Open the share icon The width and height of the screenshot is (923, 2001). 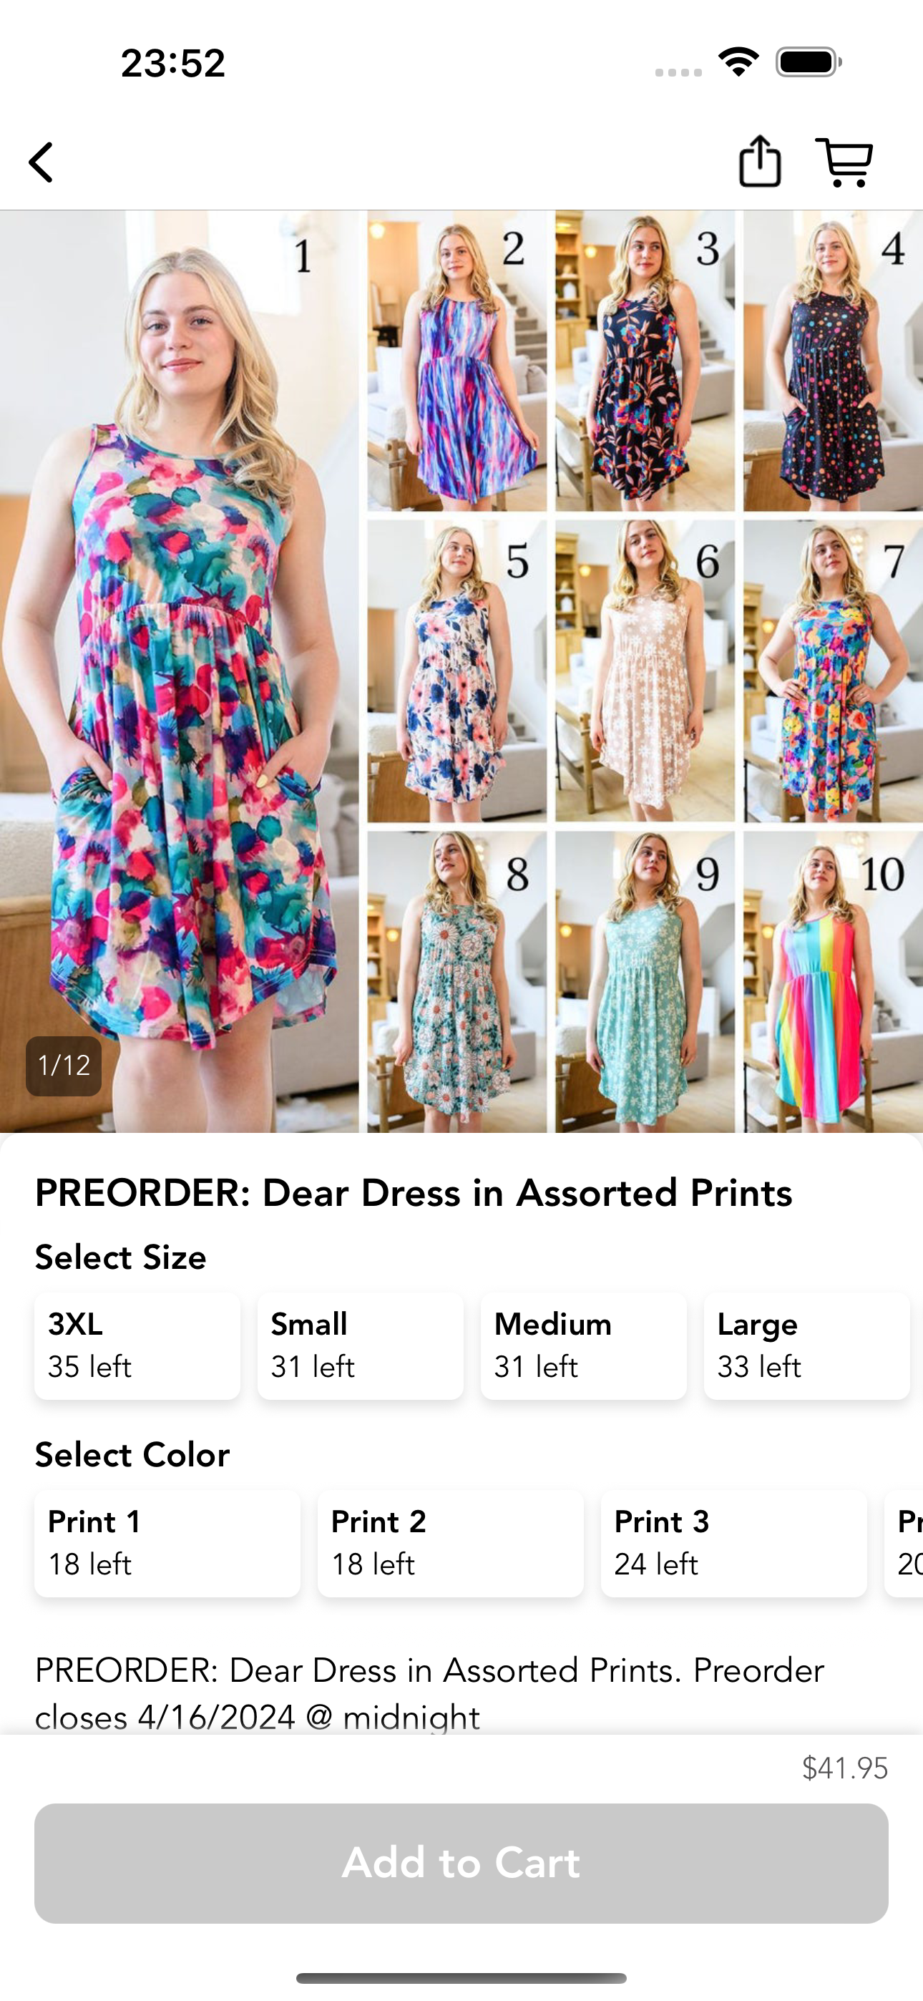point(759,162)
